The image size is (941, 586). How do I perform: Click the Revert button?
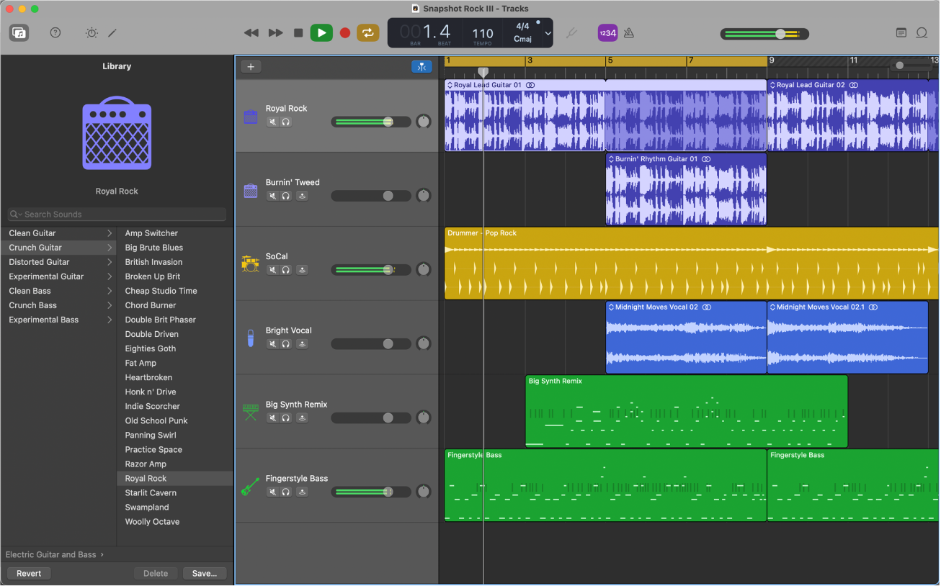coord(29,573)
